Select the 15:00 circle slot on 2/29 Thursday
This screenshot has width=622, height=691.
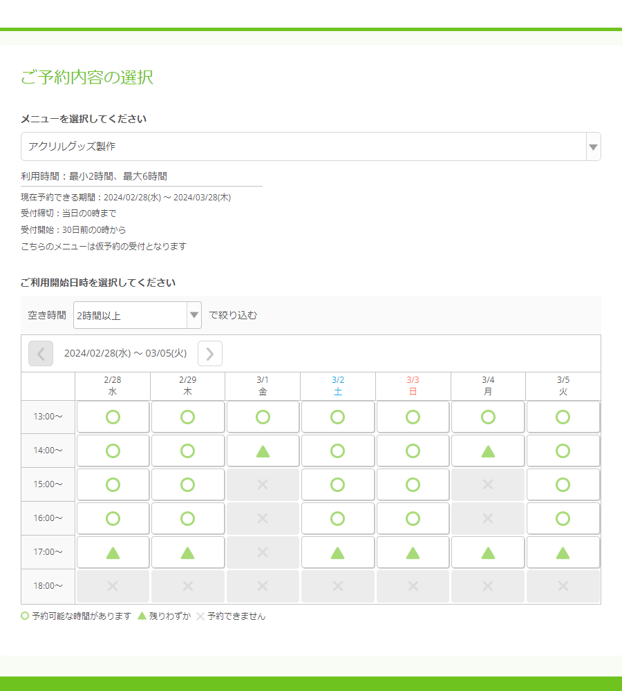pos(187,485)
